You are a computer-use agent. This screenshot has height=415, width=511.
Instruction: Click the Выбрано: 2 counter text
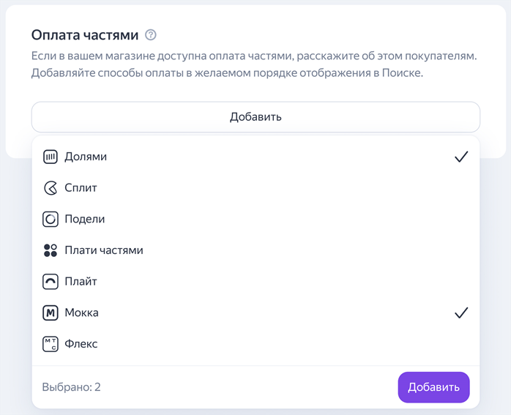tap(71, 387)
